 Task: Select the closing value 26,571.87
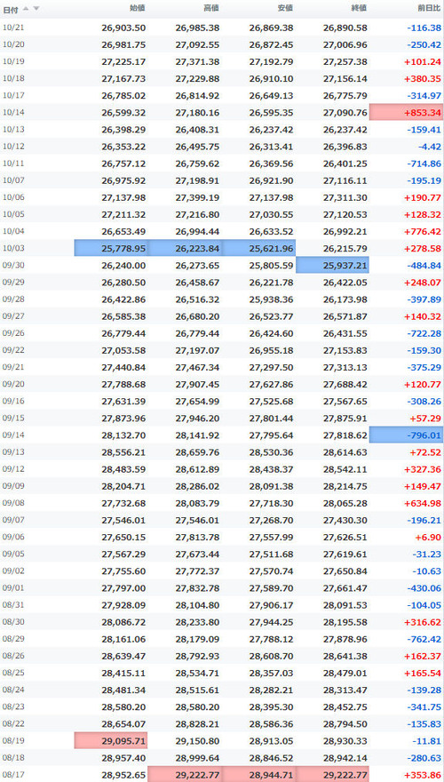click(345, 316)
